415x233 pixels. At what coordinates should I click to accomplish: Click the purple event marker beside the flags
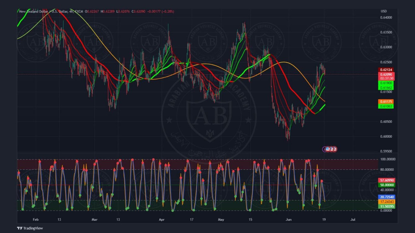click(324, 149)
